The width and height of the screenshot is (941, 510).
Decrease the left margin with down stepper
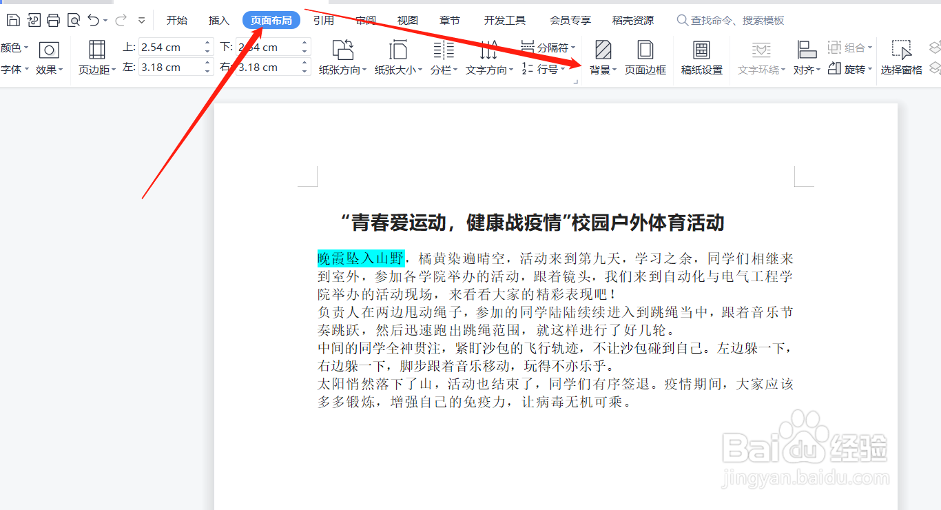[207, 71]
